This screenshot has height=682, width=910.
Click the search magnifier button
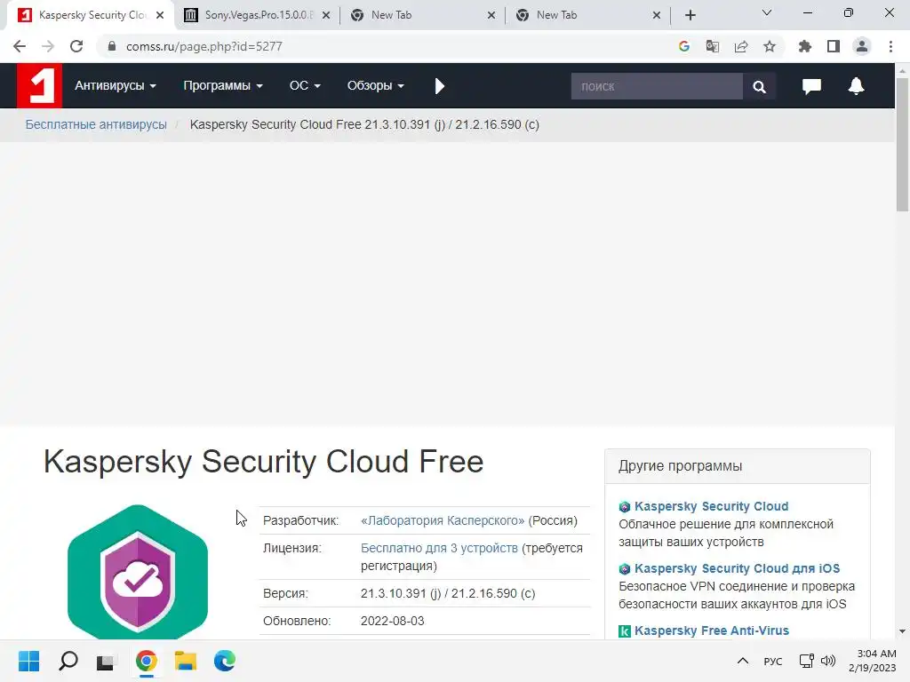coord(759,86)
